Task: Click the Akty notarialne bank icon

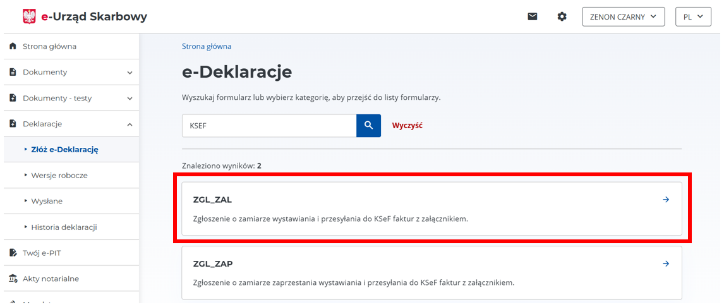Action: pos(13,279)
